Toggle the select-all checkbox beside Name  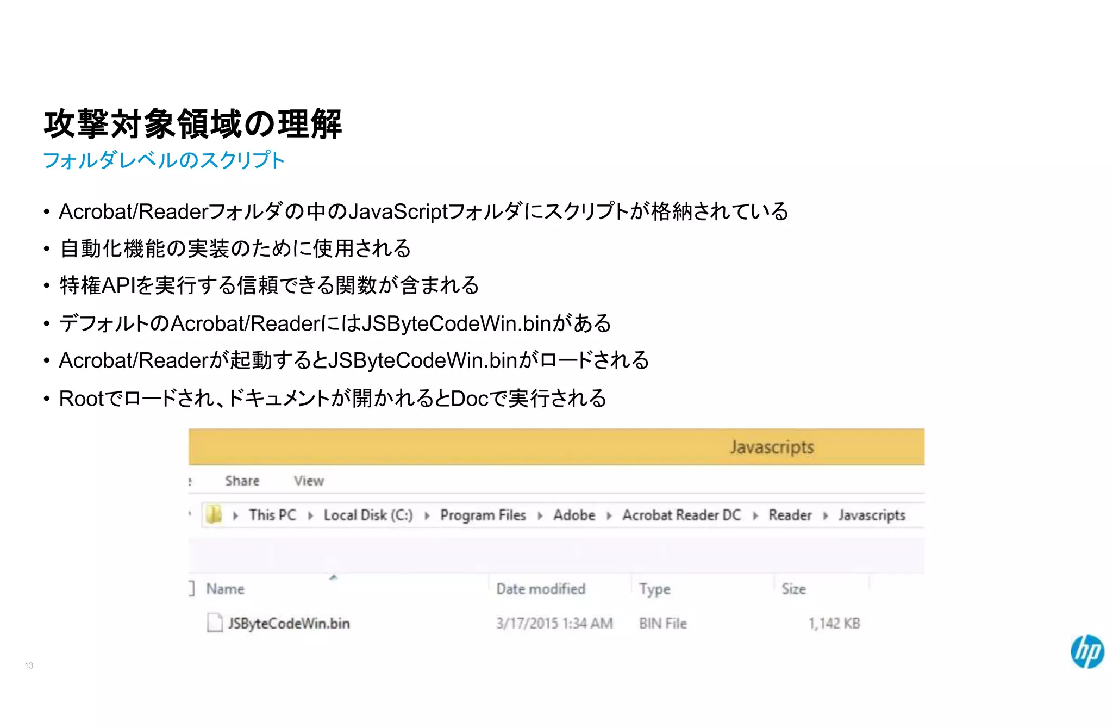click(191, 588)
